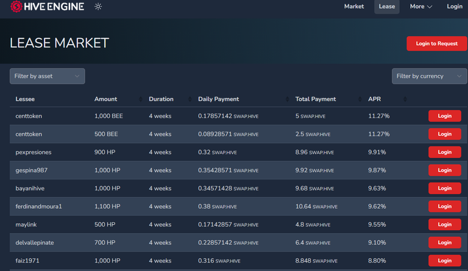Click the 9.91% APR value

coord(377,152)
